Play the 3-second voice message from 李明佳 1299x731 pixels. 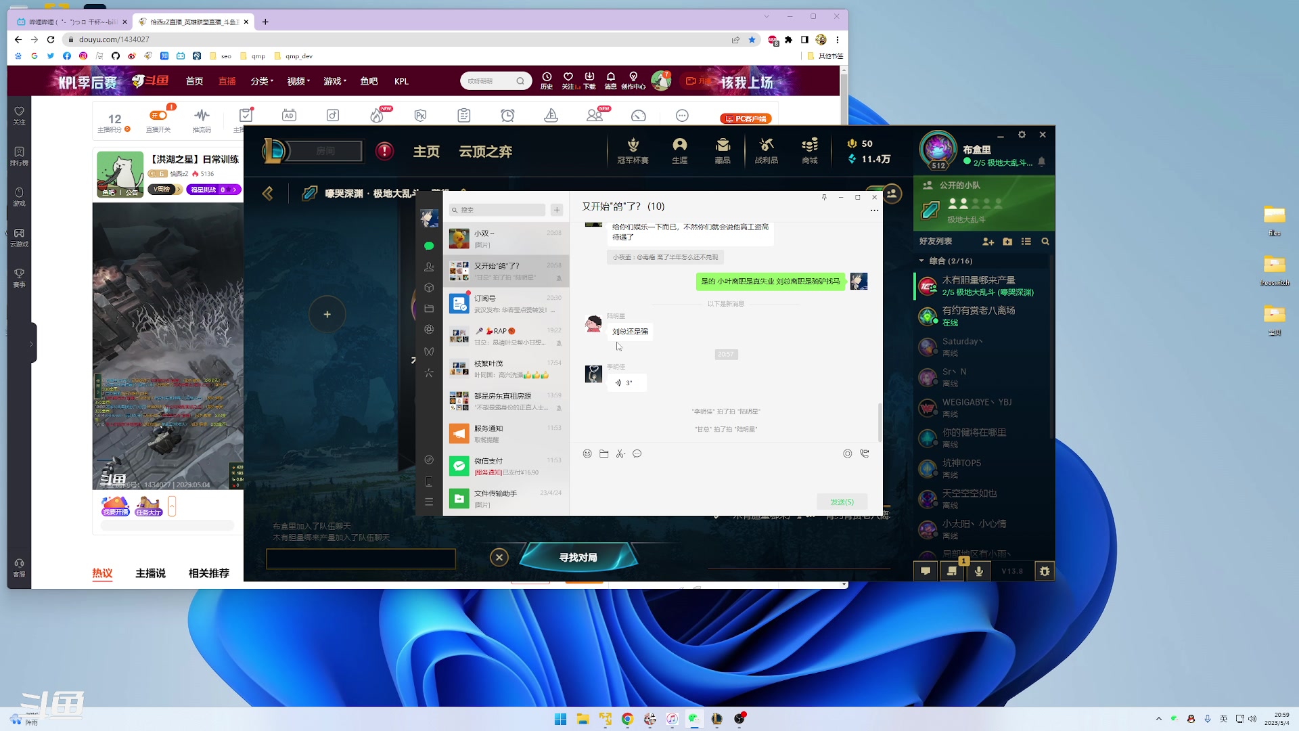(x=626, y=383)
